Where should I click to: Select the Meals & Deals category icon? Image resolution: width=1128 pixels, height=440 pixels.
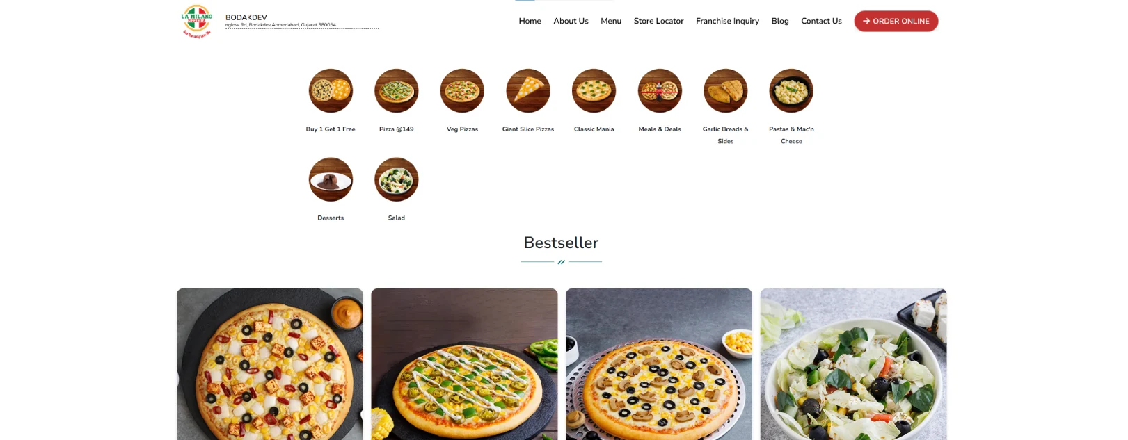click(x=660, y=90)
